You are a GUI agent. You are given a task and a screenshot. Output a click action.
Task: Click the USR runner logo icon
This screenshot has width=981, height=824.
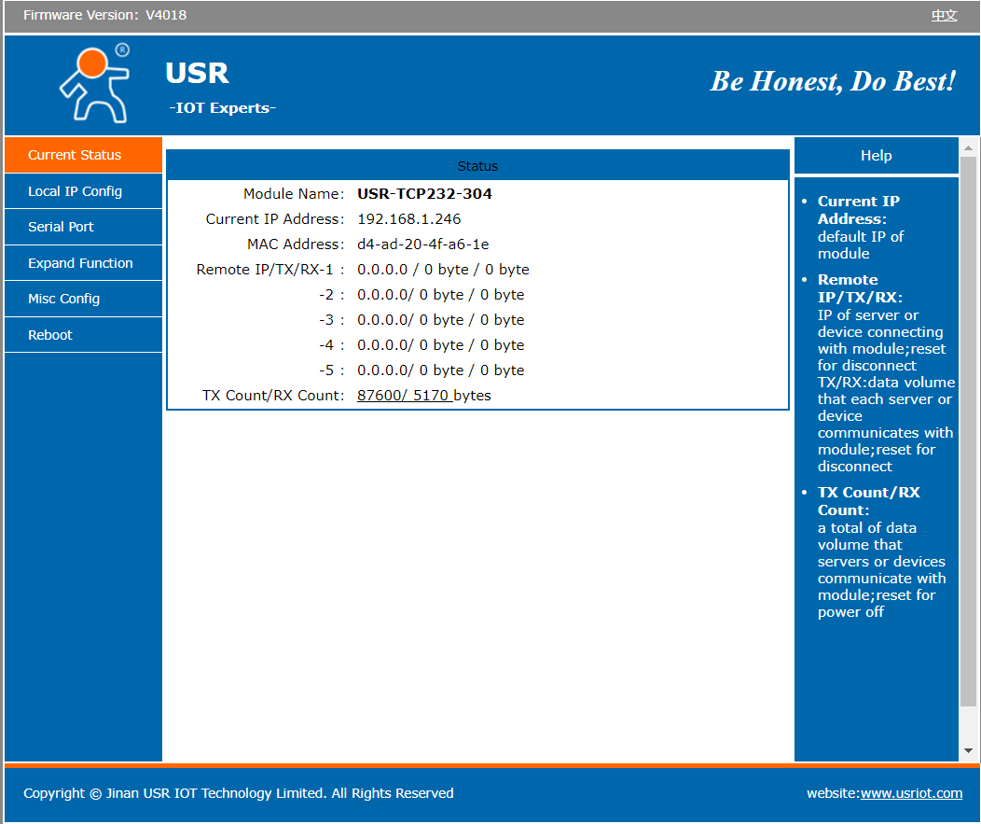95,83
